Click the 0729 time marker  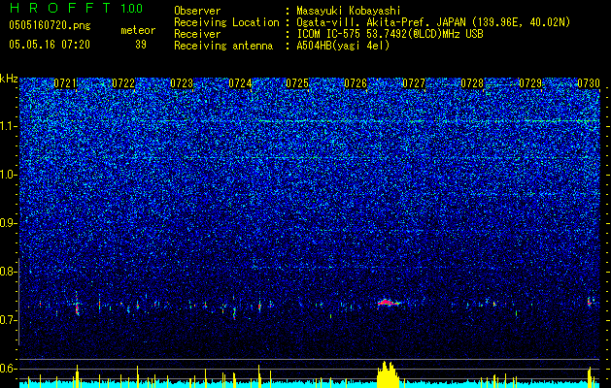pos(530,83)
